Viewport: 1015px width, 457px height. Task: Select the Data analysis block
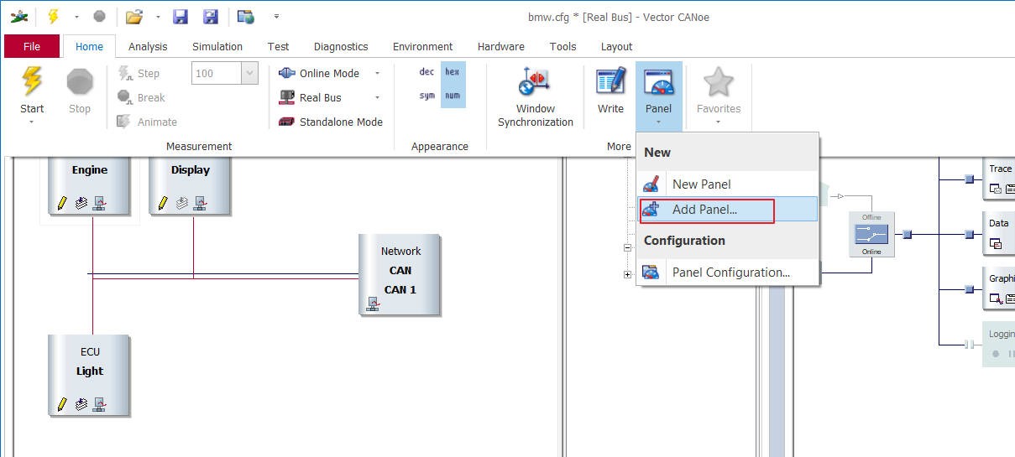[999, 234]
